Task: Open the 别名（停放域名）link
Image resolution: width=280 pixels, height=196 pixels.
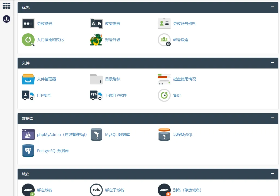Action: (187, 190)
